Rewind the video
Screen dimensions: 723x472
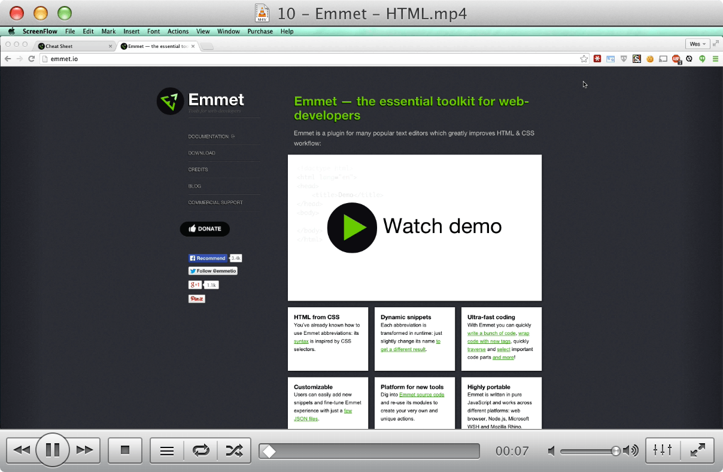pyautogui.click(x=22, y=450)
